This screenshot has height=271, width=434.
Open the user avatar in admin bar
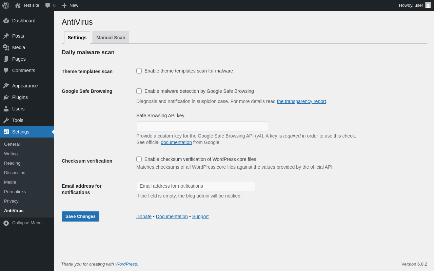coord(428,5)
